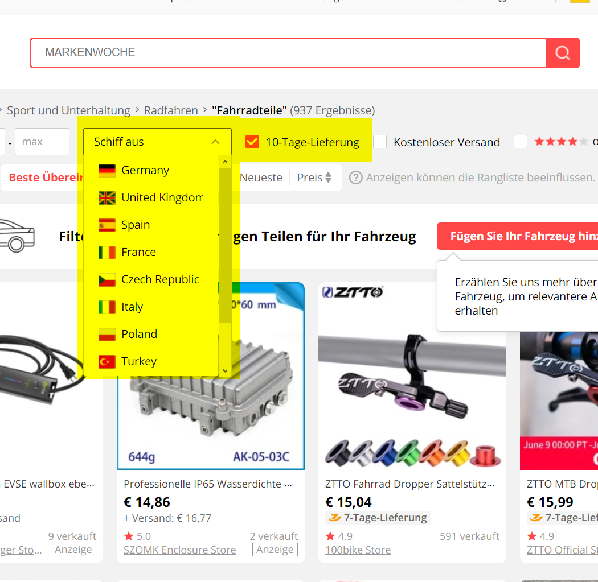
Task: Click the dropdown list vertical scrollbar thumb
Action: pyautogui.click(x=225, y=245)
